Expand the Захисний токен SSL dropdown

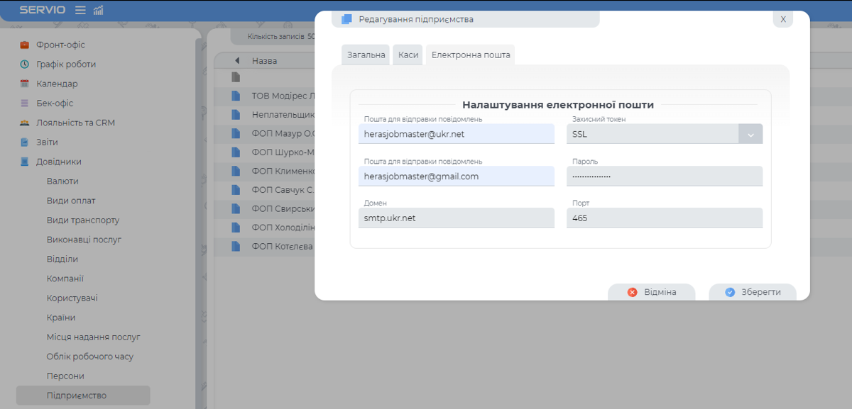click(x=750, y=134)
